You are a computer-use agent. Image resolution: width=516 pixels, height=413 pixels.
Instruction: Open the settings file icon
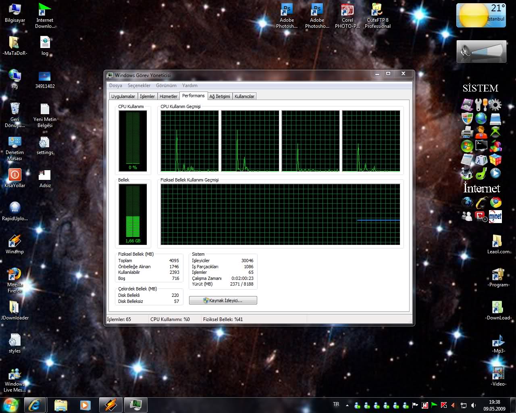tap(45, 145)
